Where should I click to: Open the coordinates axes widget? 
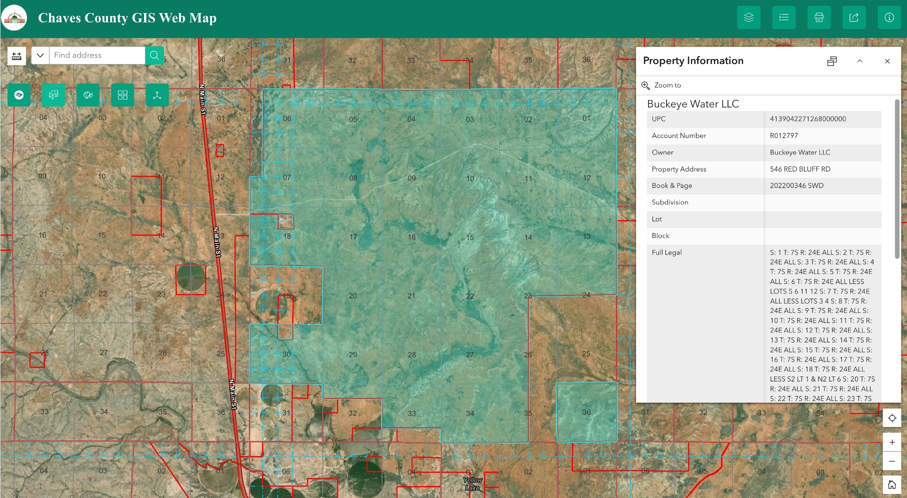157,95
